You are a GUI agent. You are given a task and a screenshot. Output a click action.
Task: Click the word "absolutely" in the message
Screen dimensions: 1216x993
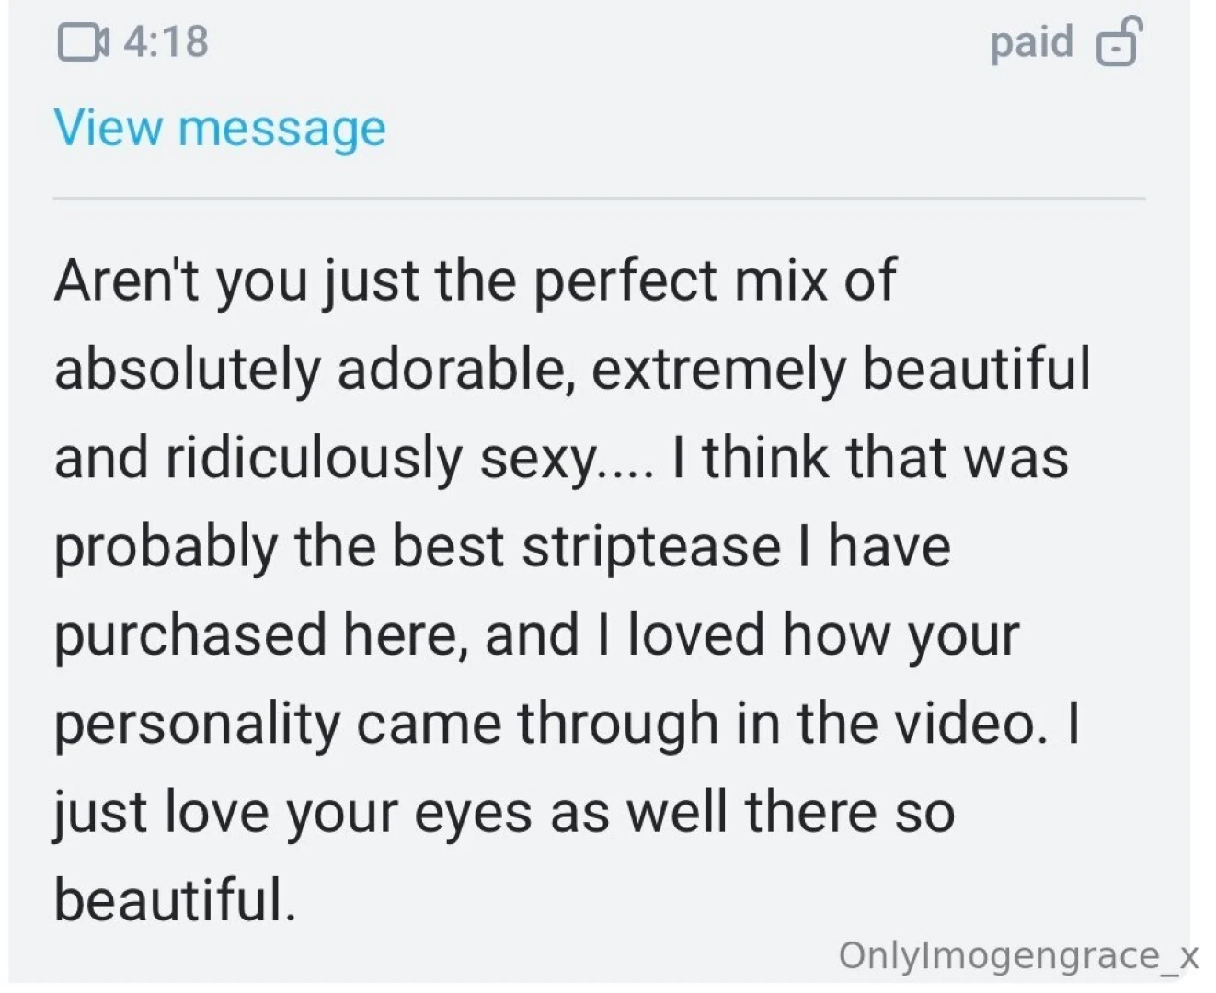pyautogui.click(x=187, y=369)
